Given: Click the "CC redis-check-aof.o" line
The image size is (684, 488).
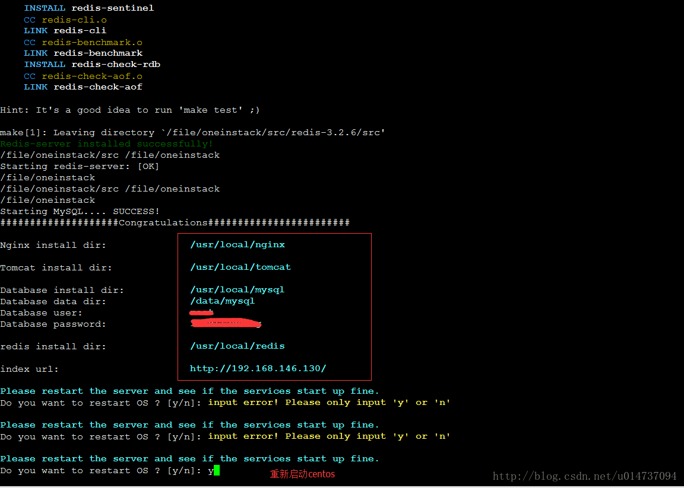Looking at the screenshot, I should point(83,76).
